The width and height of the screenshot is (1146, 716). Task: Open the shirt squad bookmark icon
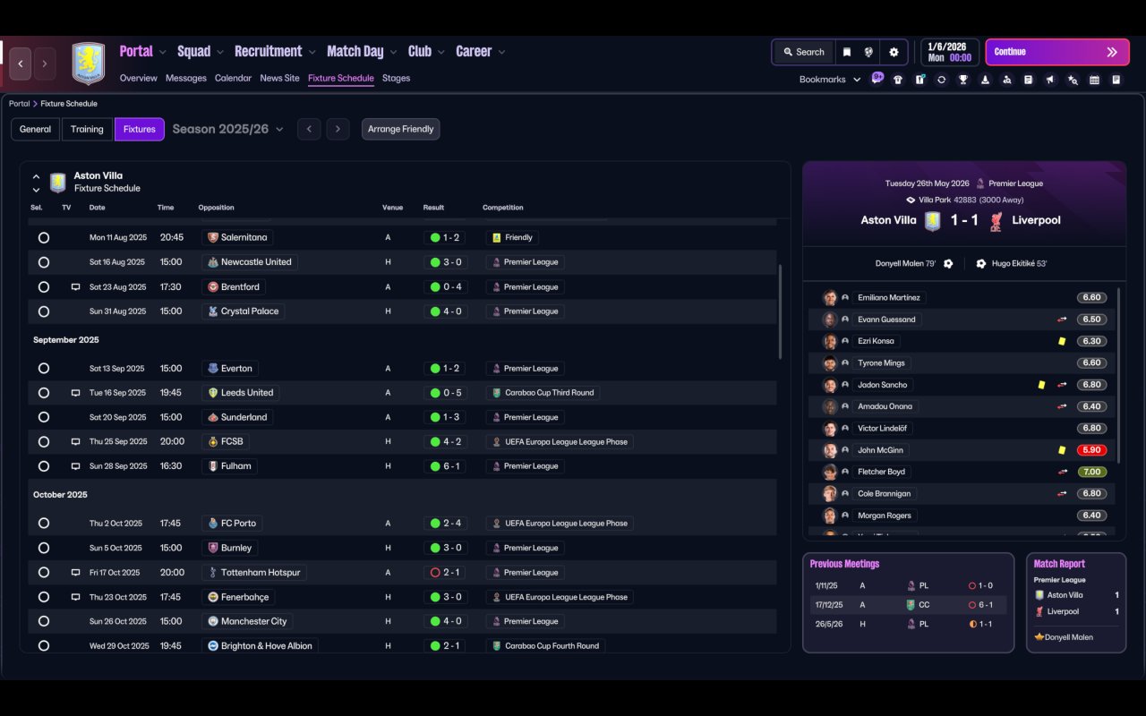point(898,80)
